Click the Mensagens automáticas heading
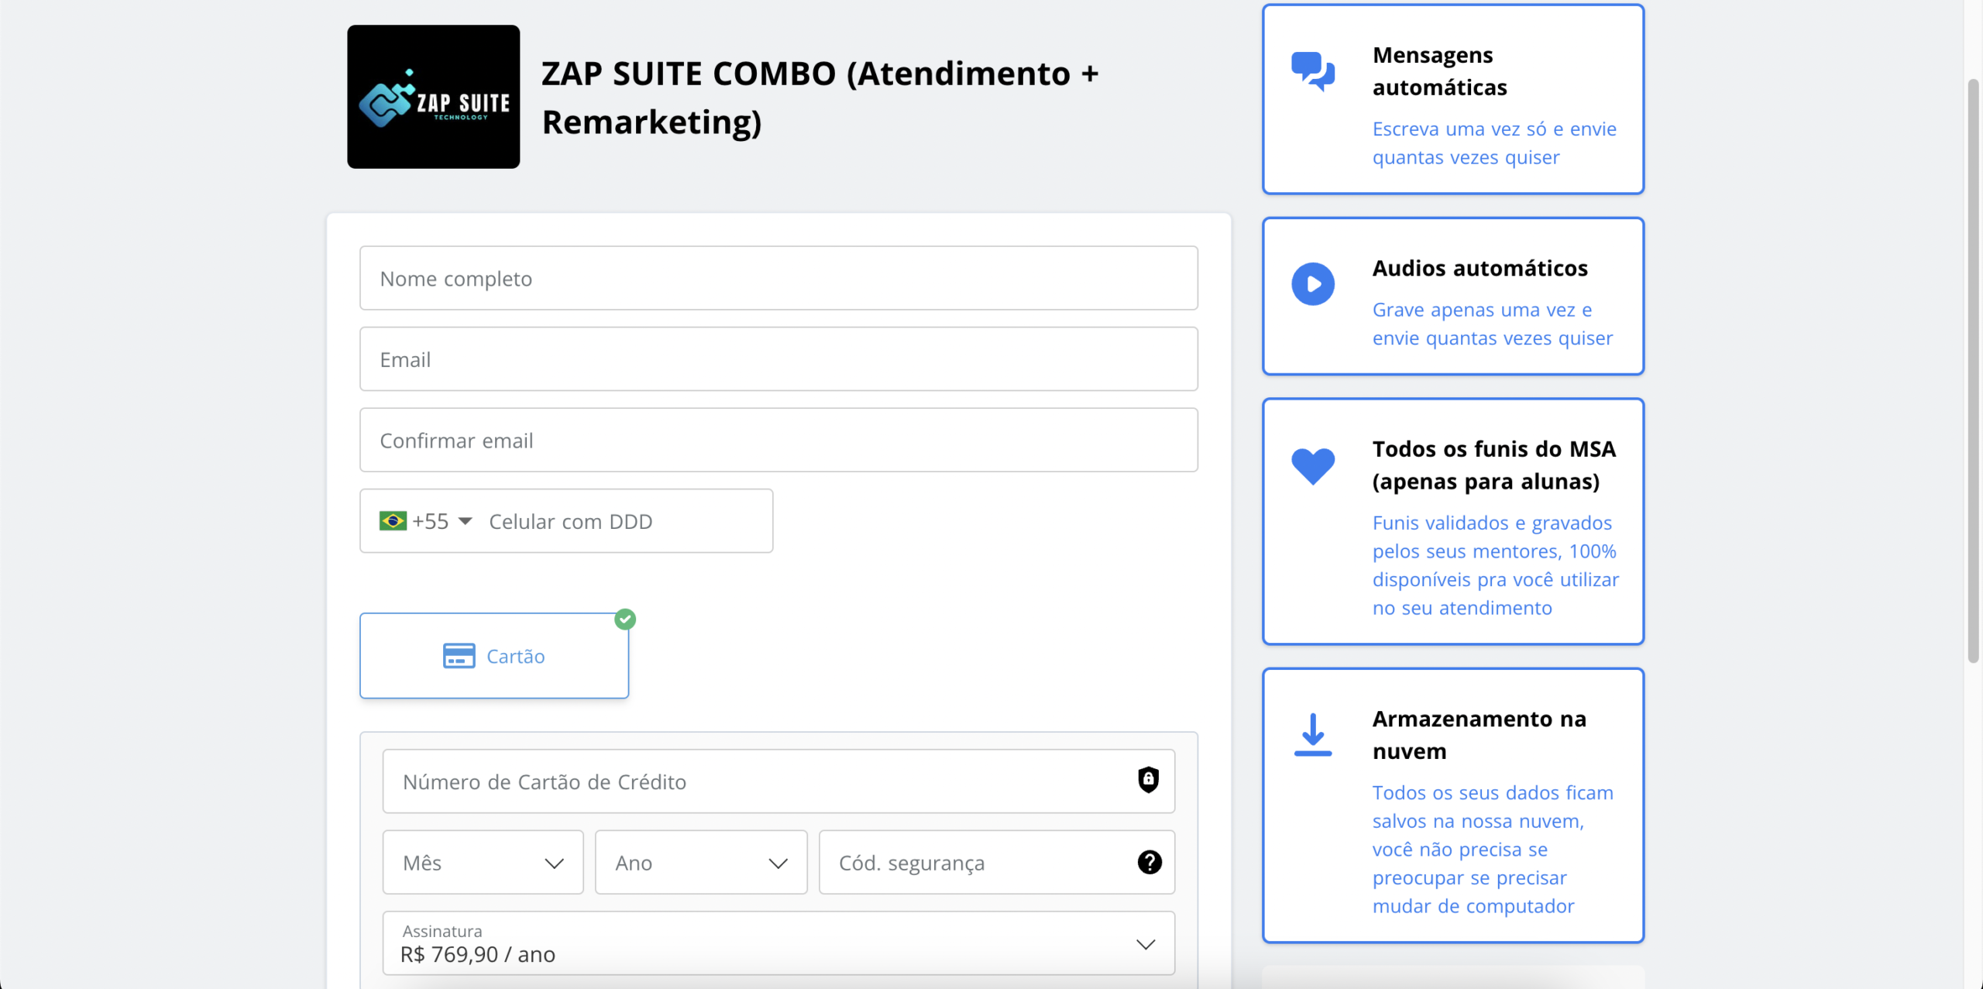The width and height of the screenshot is (1983, 989). click(x=1440, y=71)
